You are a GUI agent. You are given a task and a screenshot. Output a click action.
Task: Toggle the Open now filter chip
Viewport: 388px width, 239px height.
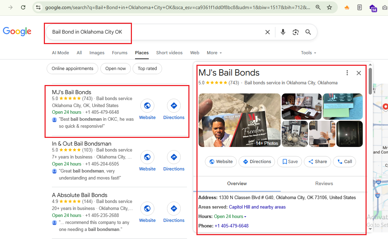pyautogui.click(x=115, y=69)
